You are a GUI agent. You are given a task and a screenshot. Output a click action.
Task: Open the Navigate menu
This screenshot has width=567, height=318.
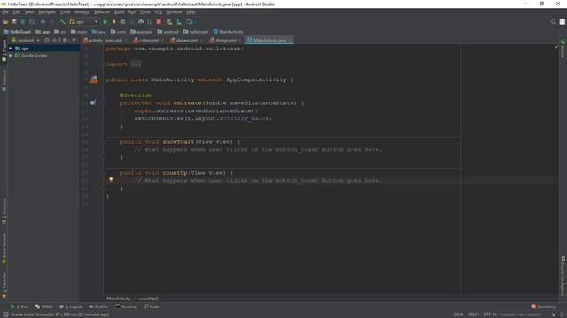tap(47, 12)
